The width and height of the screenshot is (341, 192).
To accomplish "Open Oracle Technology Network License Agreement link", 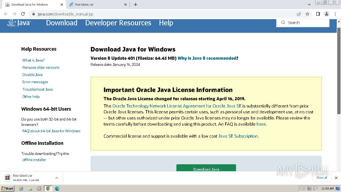I will [177, 106].
